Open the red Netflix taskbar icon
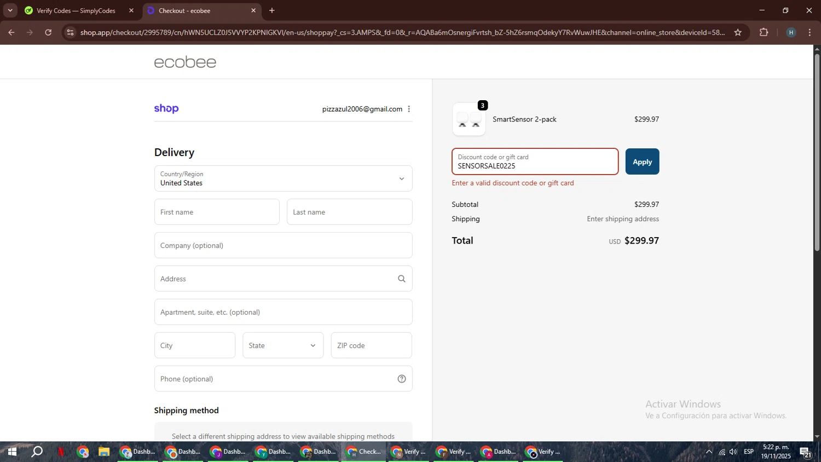The width and height of the screenshot is (821, 462). (61, 452)
